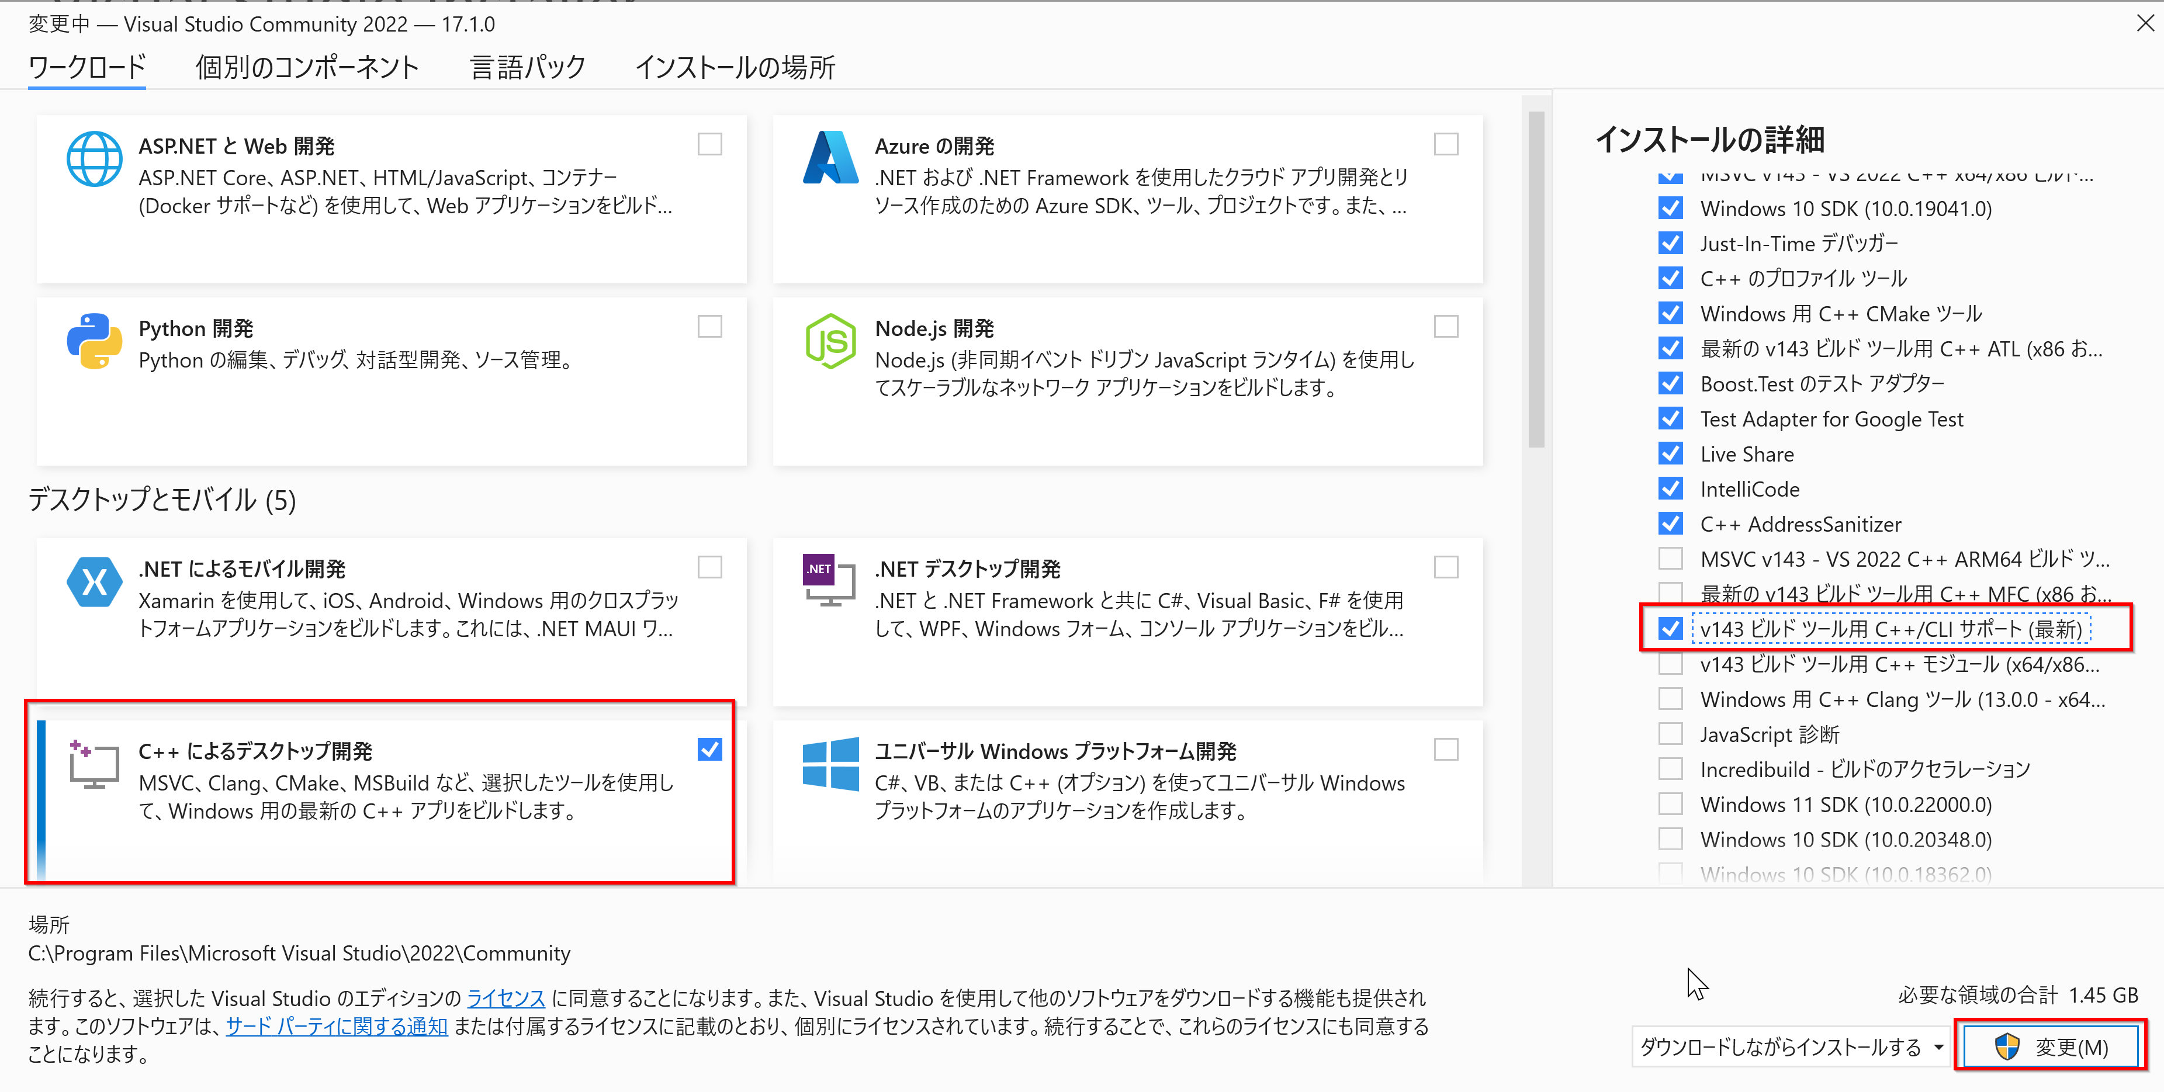Click the .NET desktop development icon
The image size is (2164, 1092).
pos(828,580)
